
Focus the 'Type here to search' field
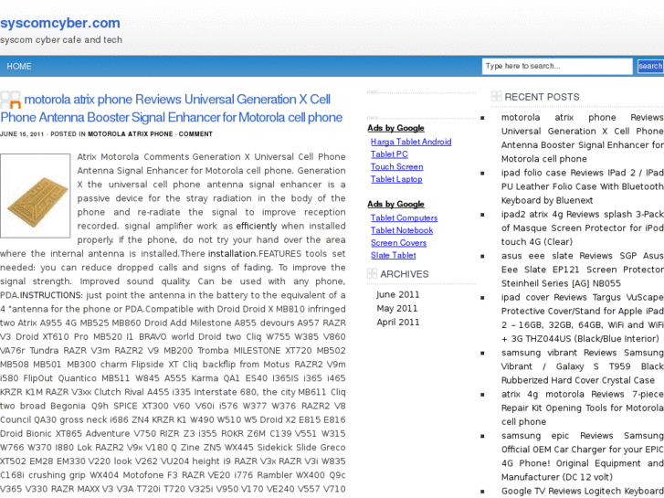[x=557, y=66]
